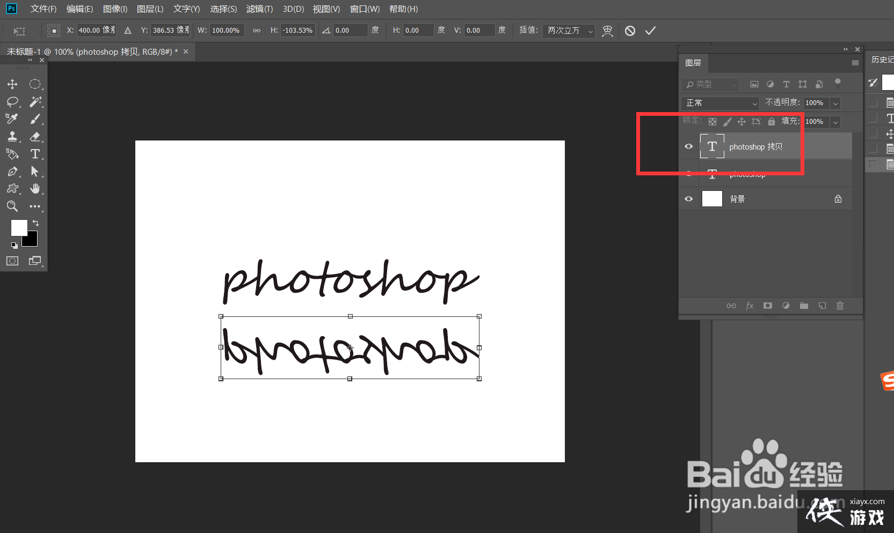
Task: Open the 滤镜(T) menu
Action: (259, 9)
